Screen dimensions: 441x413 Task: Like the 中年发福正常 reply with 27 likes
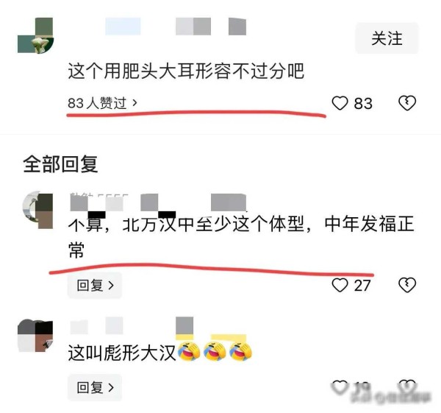(x=340, y=285)
